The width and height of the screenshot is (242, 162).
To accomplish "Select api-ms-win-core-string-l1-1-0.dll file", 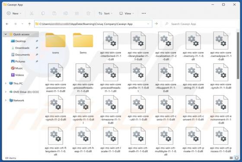I will [193, 76].
